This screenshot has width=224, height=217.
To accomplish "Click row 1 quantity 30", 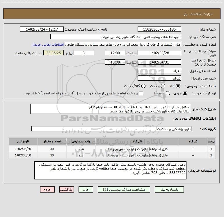I will (x=52, y=149).
